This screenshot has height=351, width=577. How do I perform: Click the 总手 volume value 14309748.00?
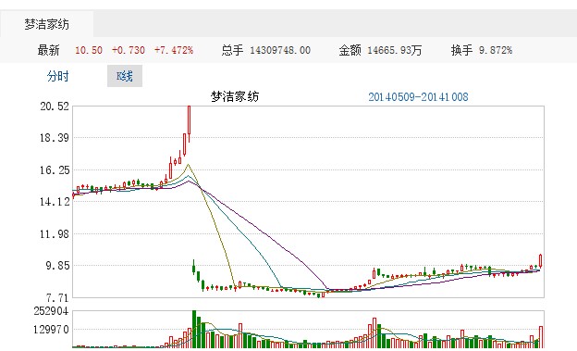280,50
